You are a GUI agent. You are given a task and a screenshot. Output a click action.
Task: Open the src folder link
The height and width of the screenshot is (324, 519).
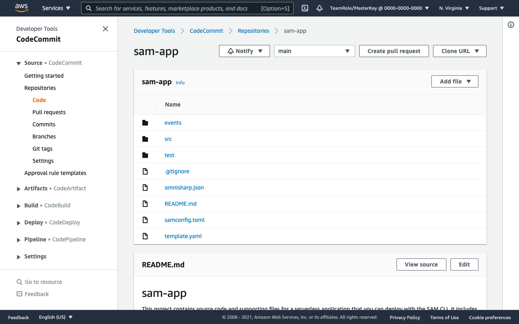(x=168, y=139)
